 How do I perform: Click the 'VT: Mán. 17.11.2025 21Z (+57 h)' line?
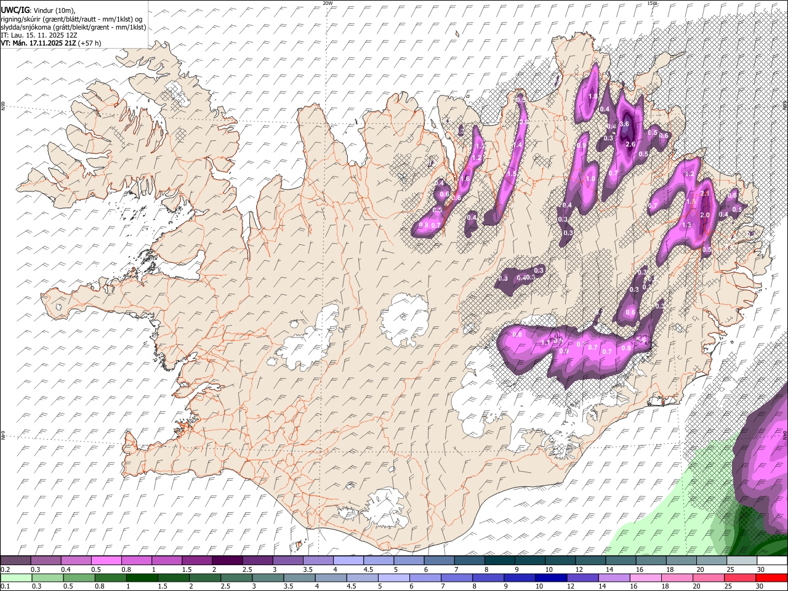[51, 43]
